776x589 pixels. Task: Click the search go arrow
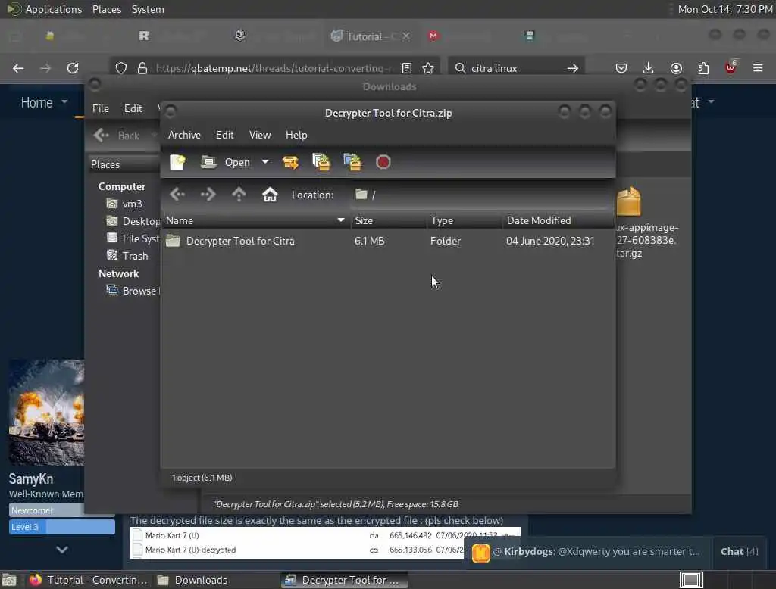pyautogui.click(x=573, y=68)
